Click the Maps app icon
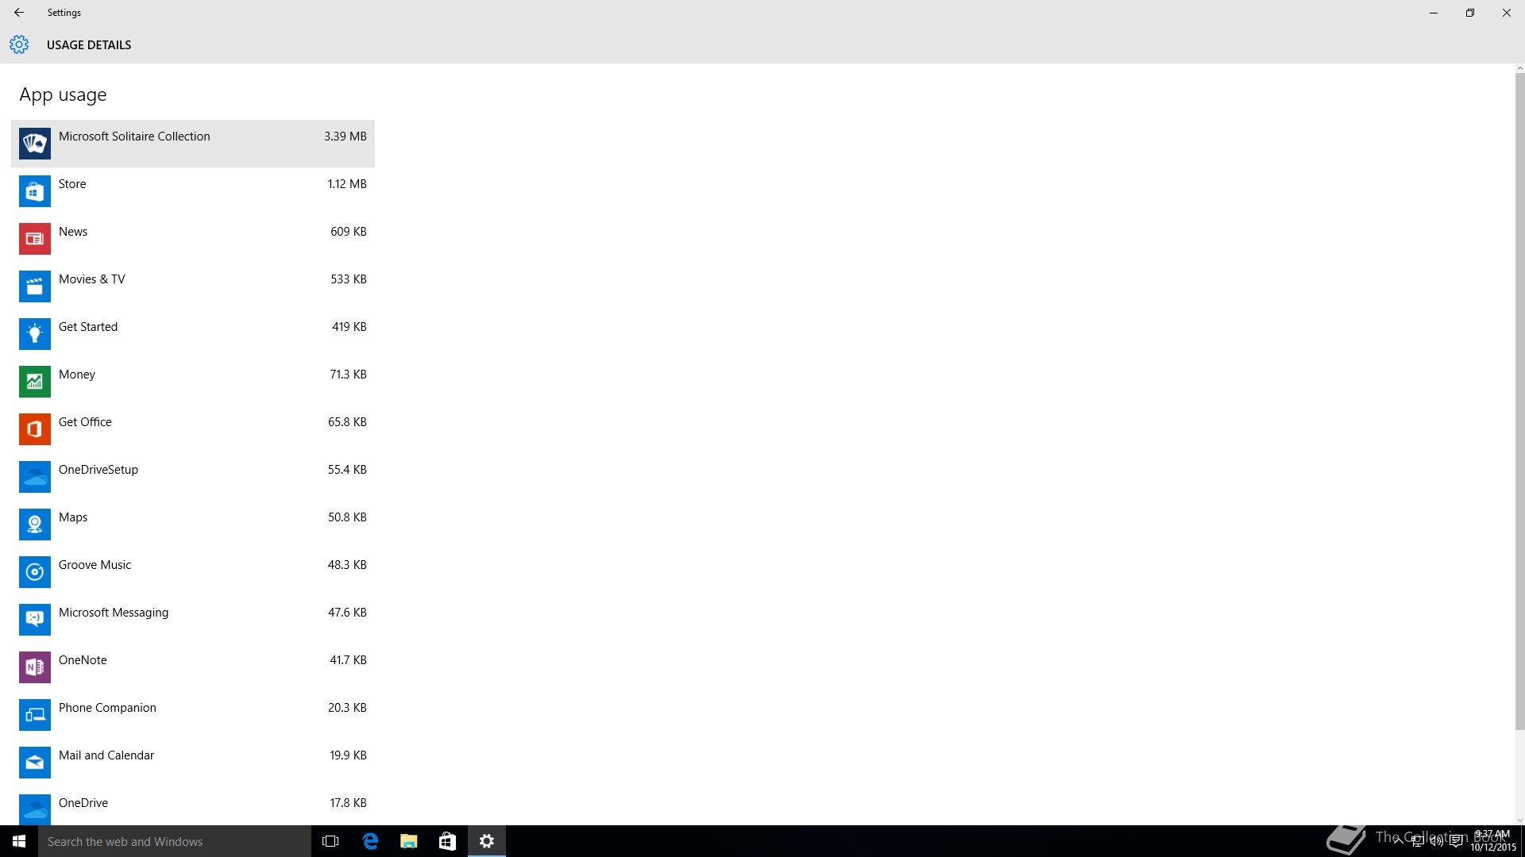The width and height of the screenshot is (1525, 857). coord(35,525)
